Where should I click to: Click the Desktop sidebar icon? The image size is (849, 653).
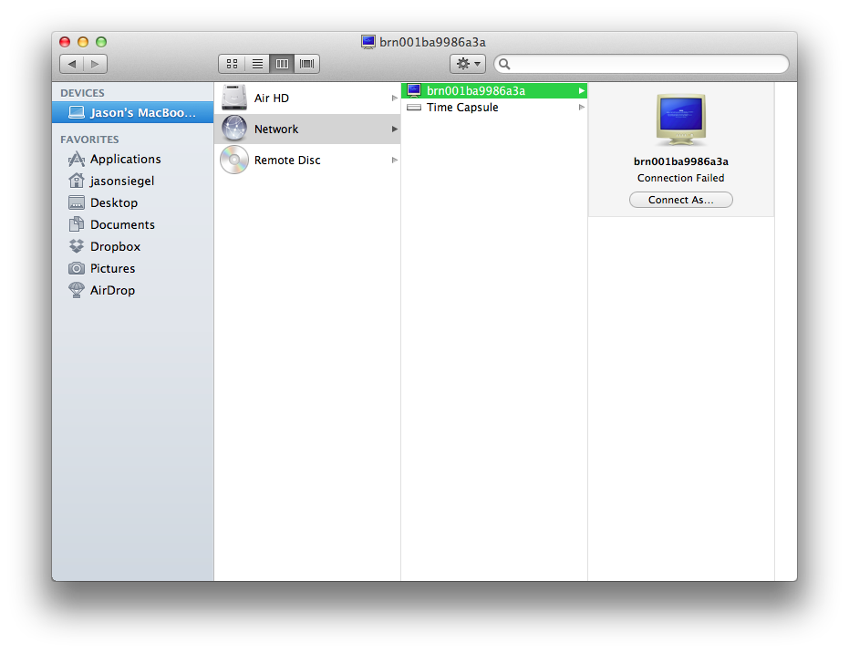coord(77,202)
